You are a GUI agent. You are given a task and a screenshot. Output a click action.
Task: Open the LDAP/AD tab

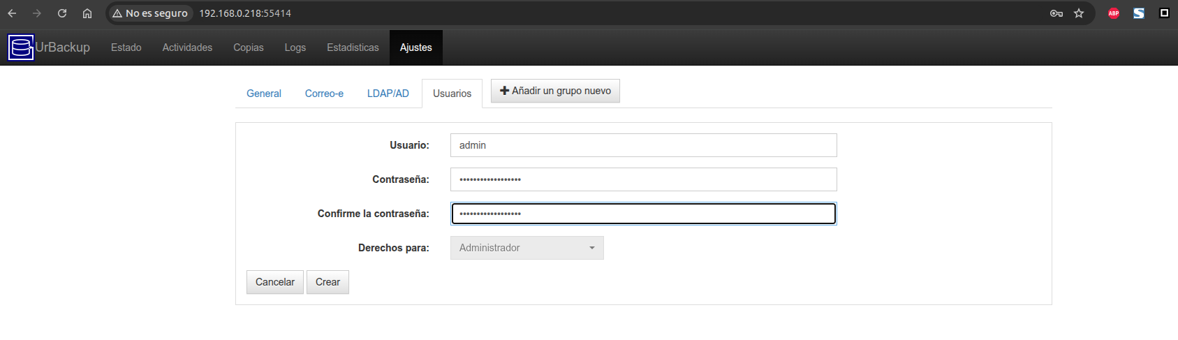388,94
